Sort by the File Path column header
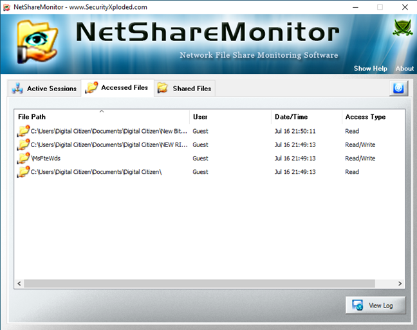Screen dimensions: 417x330 point(102,117)
